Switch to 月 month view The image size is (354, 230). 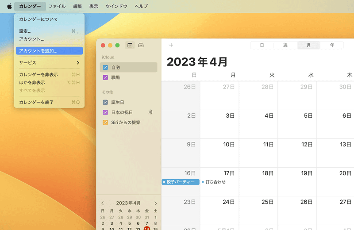click(x=308, y=45)
